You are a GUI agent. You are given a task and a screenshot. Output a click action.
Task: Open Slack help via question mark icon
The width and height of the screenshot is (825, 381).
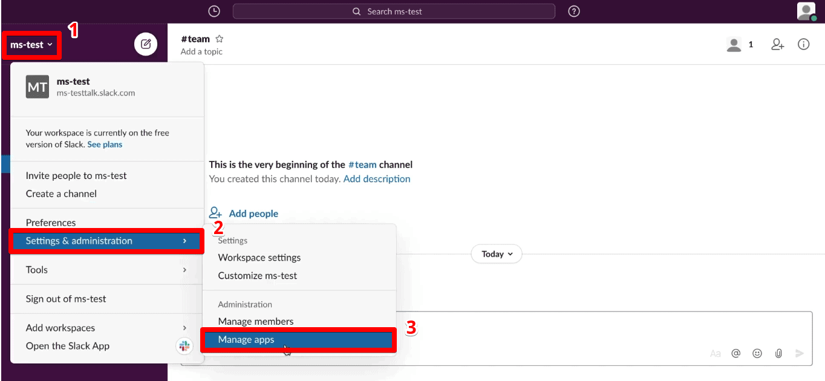(x=573, y=11)
